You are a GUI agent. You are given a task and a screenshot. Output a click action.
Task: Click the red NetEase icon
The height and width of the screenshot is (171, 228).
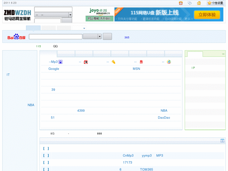[x=141, y=62]
